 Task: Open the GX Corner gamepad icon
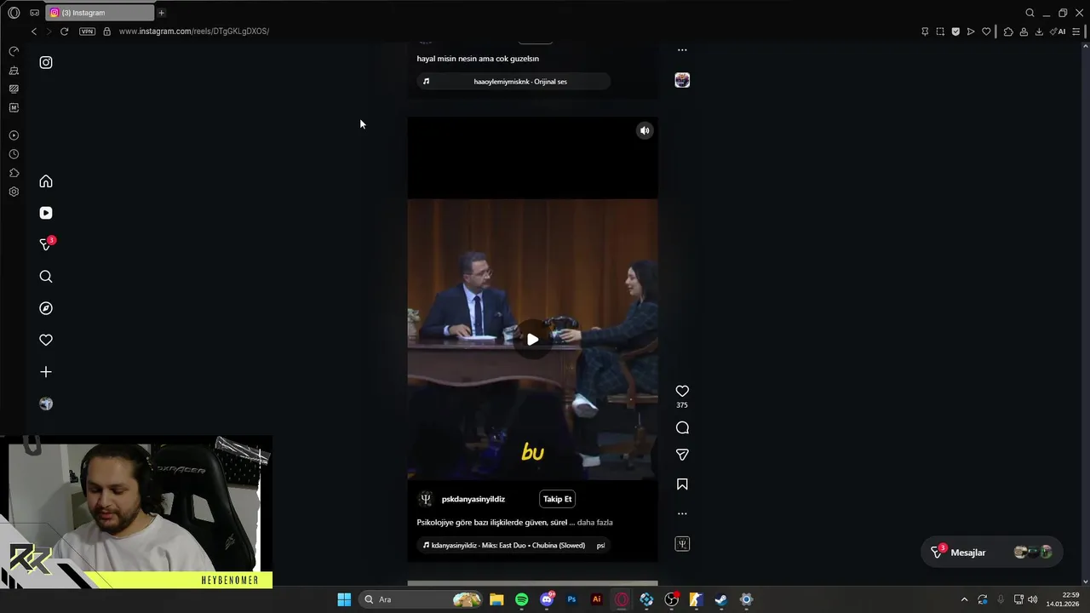point(34,13)
